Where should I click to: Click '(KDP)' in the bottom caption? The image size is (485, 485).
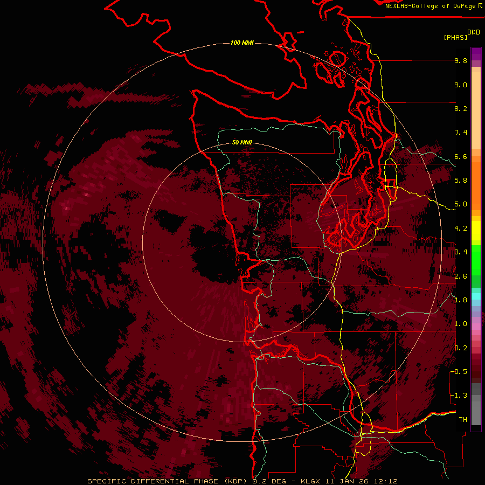[237, 481]
